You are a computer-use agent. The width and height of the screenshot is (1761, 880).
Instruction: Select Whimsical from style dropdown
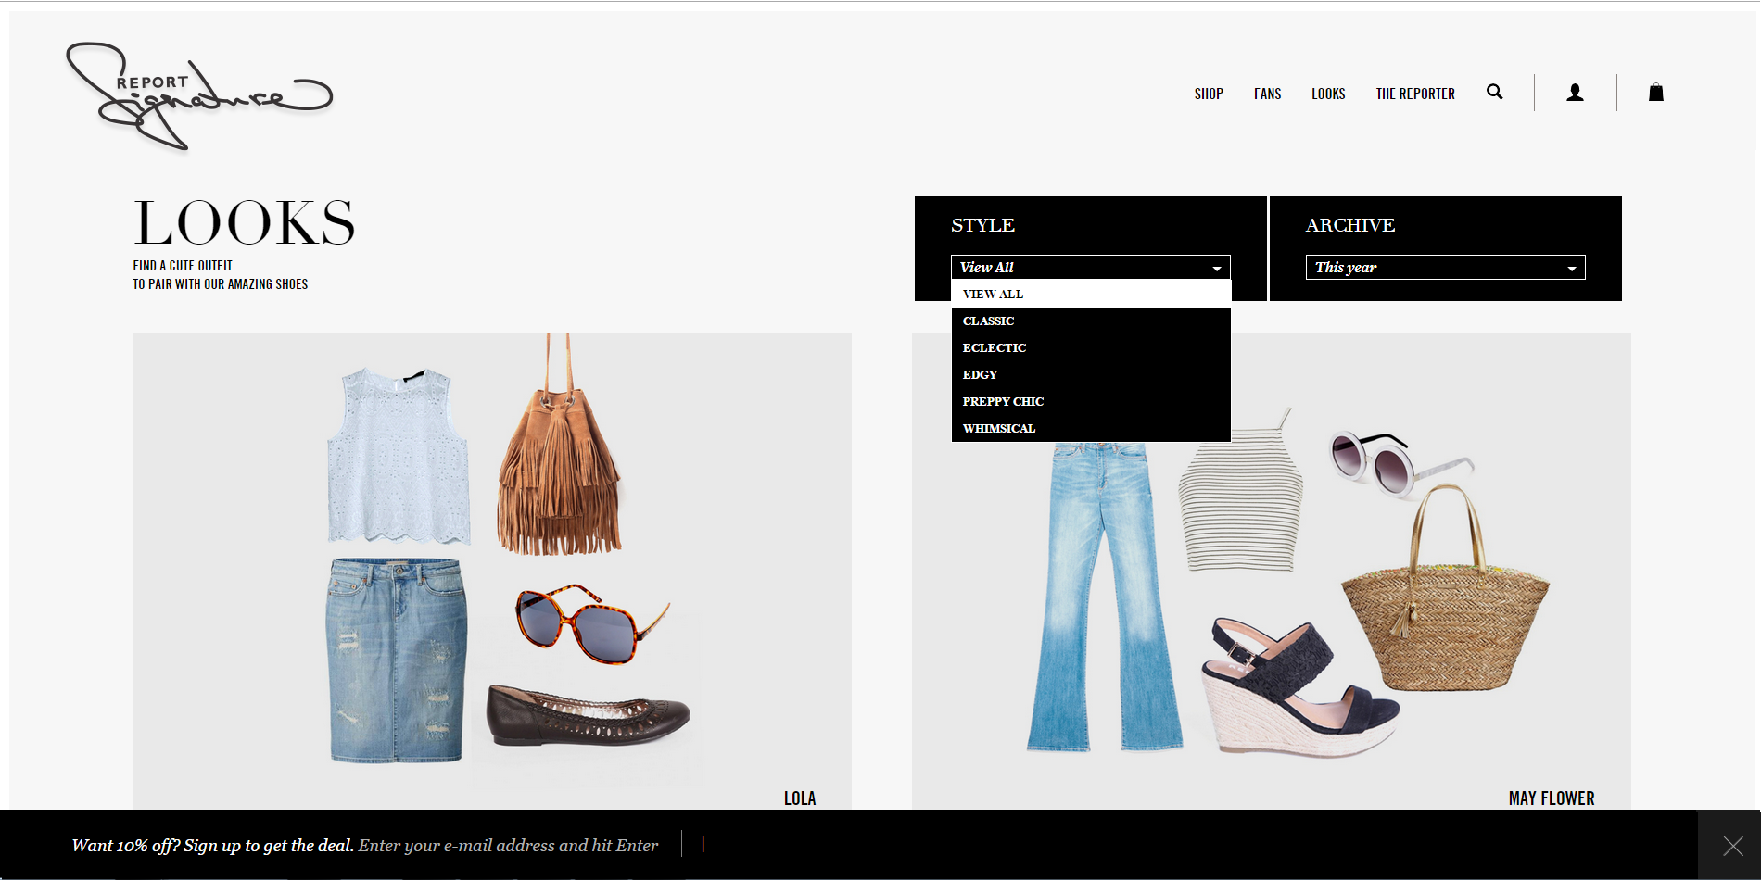pyautogui.click(x=998, y=428)
